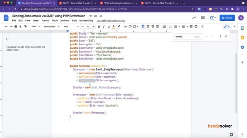Screen dimensions: 247x138
Task: Open the Accessibility menu
Action: [x=86, y=20]
